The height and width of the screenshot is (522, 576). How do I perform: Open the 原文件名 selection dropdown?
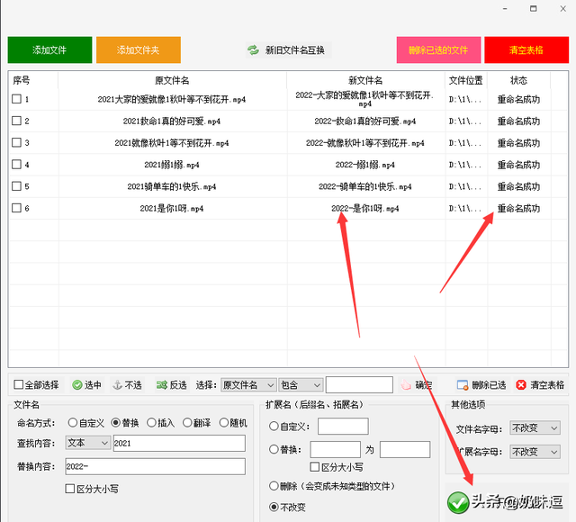point(248,385)
